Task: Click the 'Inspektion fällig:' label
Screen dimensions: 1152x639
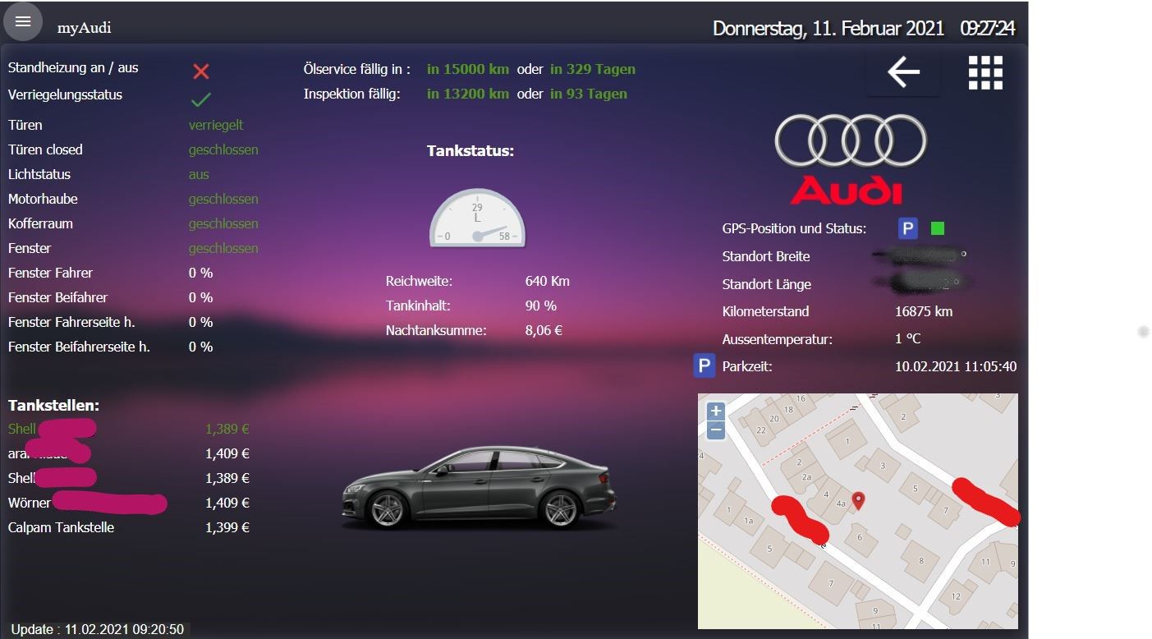Action: pyautogui.click(x=352, y=94)
